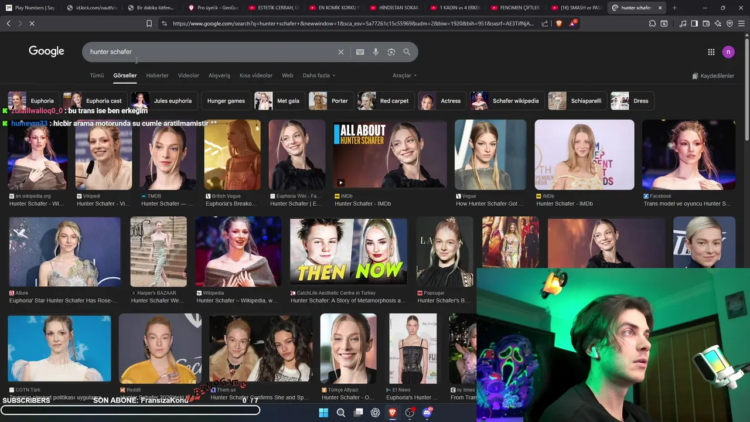
Task: Select the 'Dress' filter chip
Action: point(632,101)
